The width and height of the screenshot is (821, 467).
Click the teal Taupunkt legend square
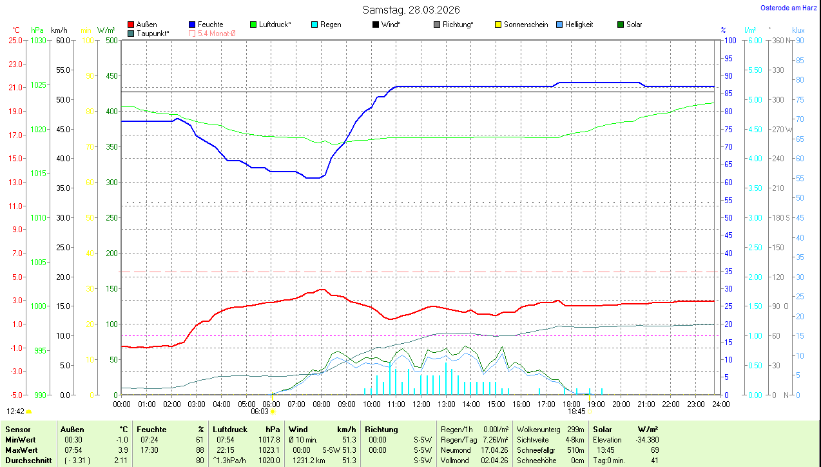(x=131, y=33)
